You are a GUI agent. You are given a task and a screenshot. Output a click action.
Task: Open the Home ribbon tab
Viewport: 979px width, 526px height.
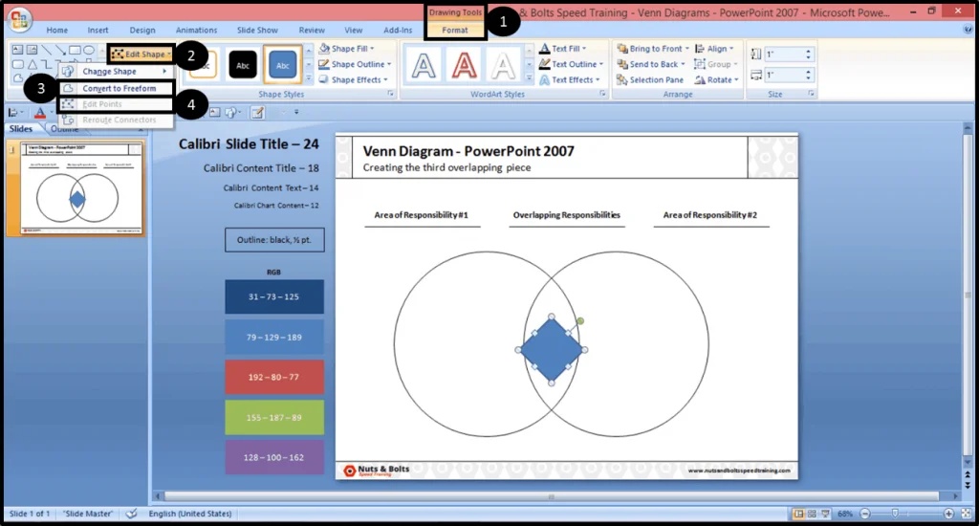click(56, 30)
